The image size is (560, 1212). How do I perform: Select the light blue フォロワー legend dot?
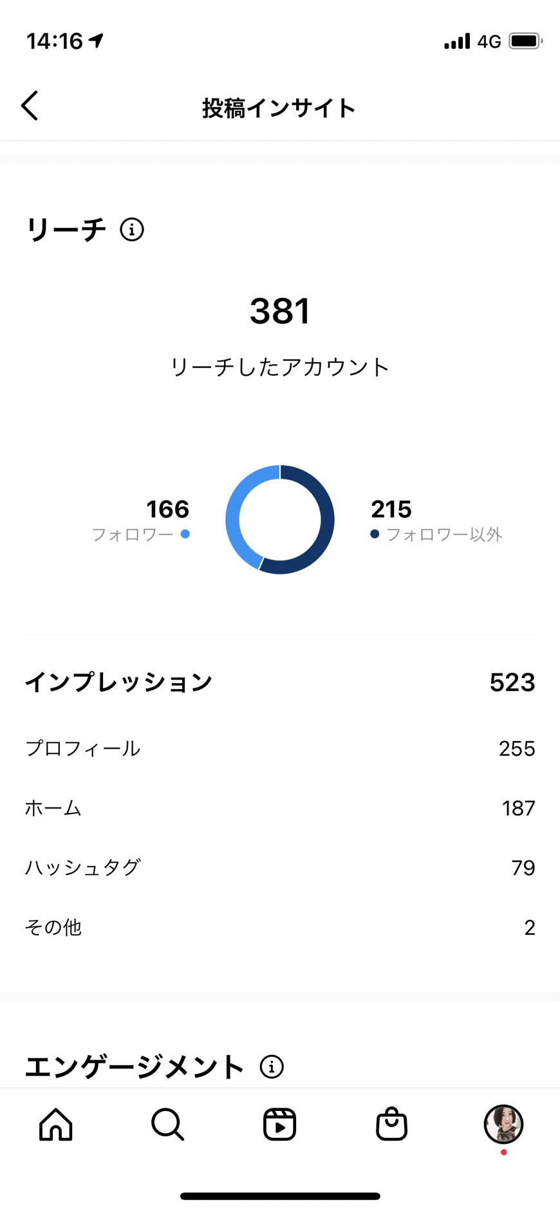click(185, 533)
